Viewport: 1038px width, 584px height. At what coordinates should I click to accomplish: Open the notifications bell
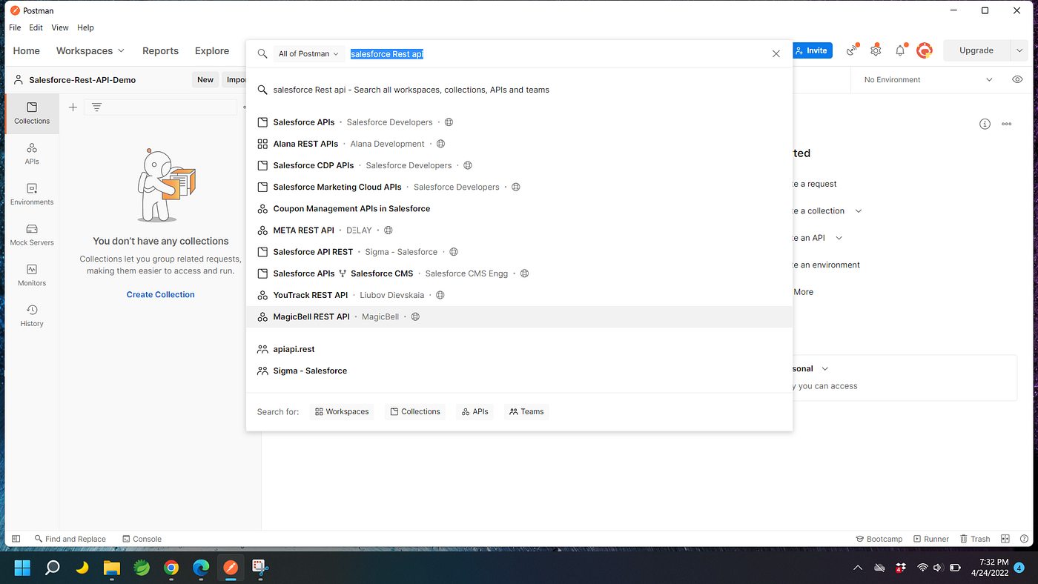pyautogui.click(x=899, y=50)
